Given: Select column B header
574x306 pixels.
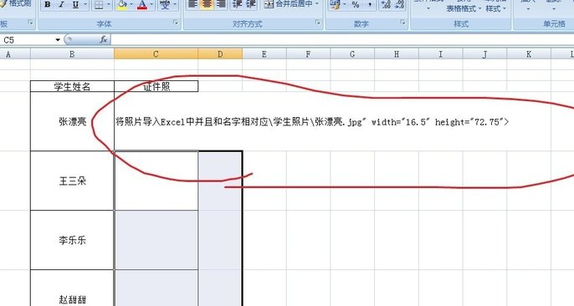Looking at the screenshot, I should tap(72, 54).
